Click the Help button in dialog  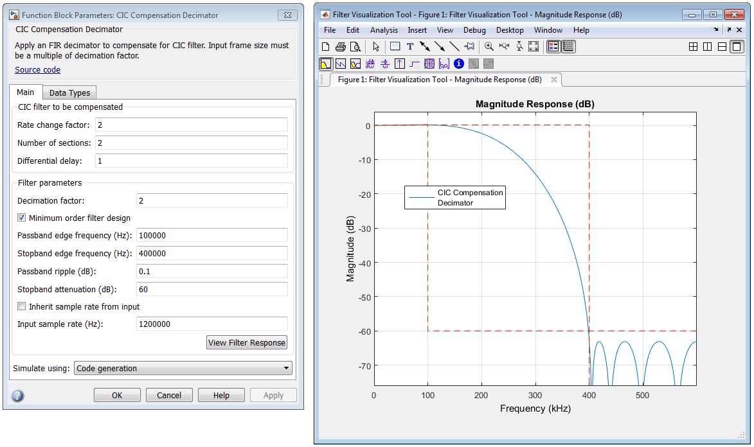click(x=221, y=395)
